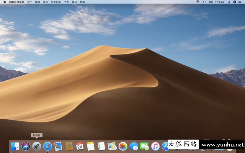Open the Apple menu
The image size is (245, 153).
[x=5, y=2]
